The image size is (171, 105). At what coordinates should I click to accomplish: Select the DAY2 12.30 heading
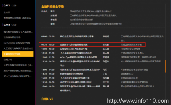coord(10,25)
